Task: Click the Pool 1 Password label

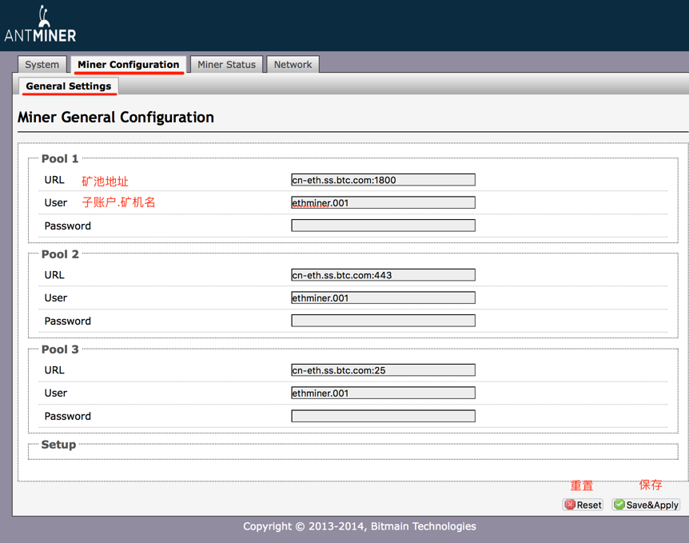Action: (x=67, y=226)
